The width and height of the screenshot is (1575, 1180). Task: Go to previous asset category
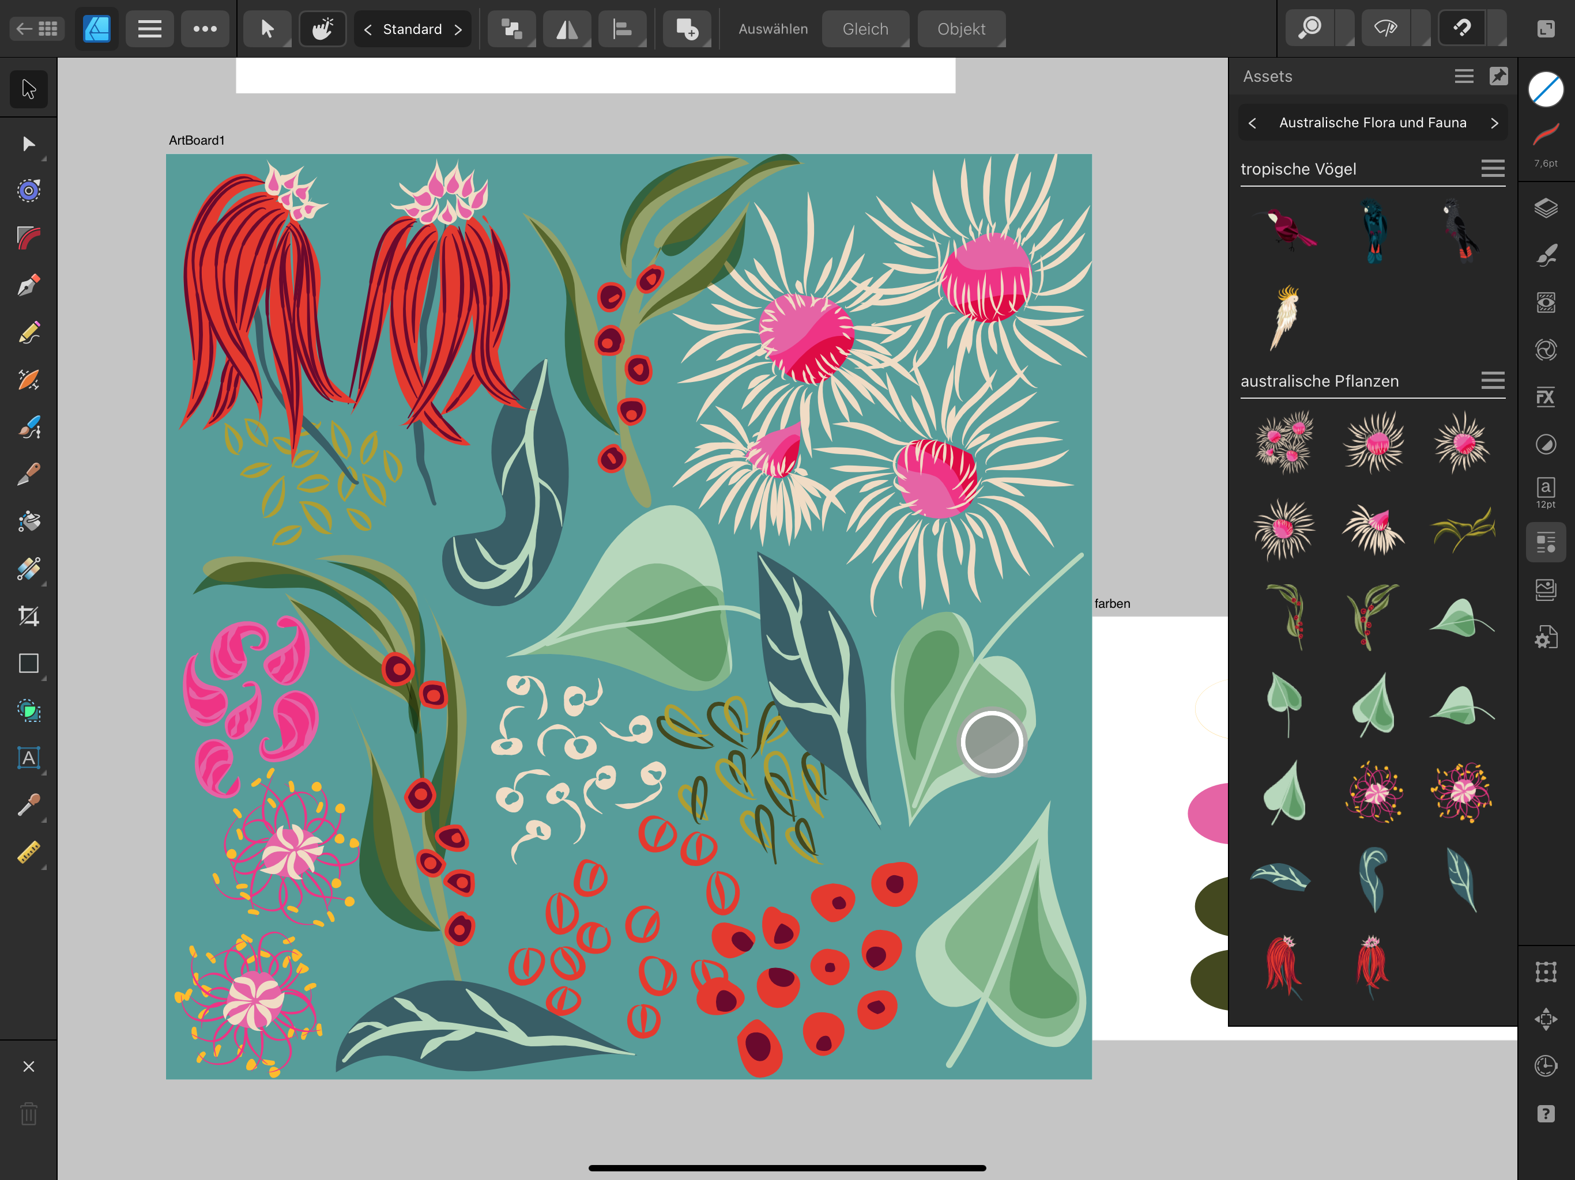[1253, 123]
